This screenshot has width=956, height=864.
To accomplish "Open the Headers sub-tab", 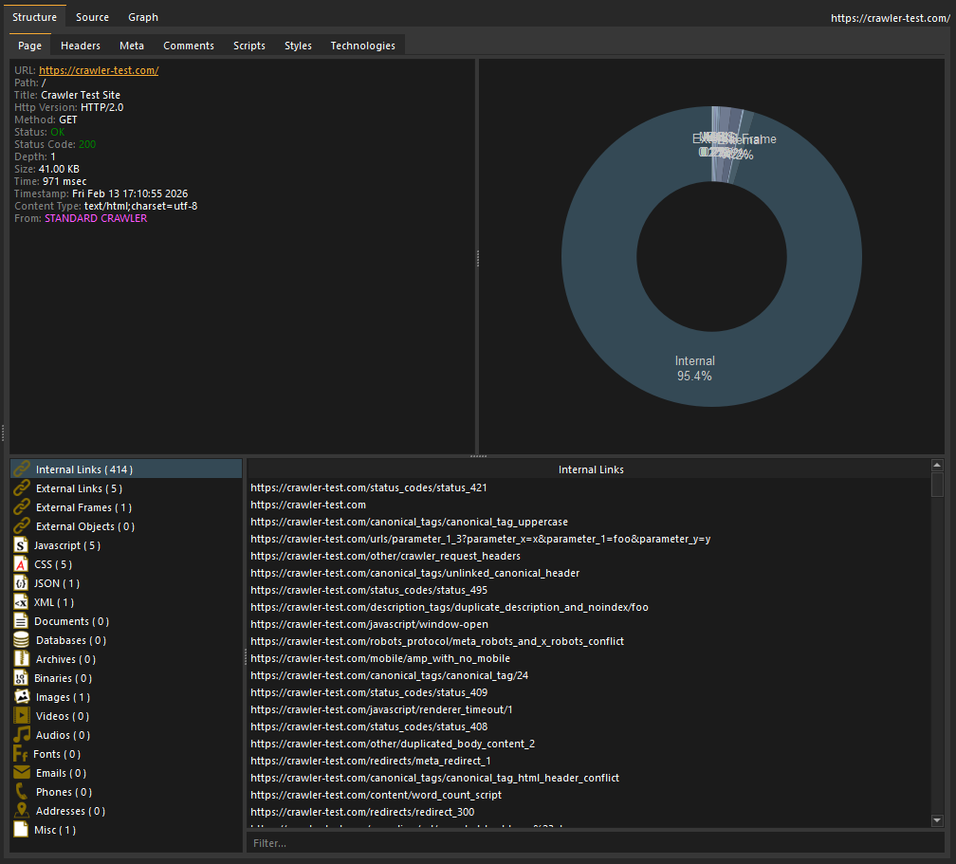I will coord(81,46).
